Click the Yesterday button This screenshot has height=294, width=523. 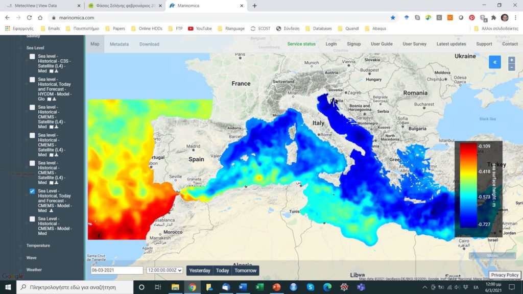click(x=200, y=271)
